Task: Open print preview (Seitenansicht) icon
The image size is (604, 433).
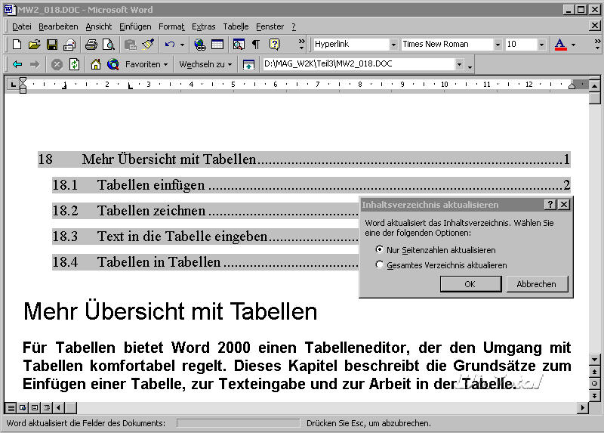Action: (x=109, y=45)
